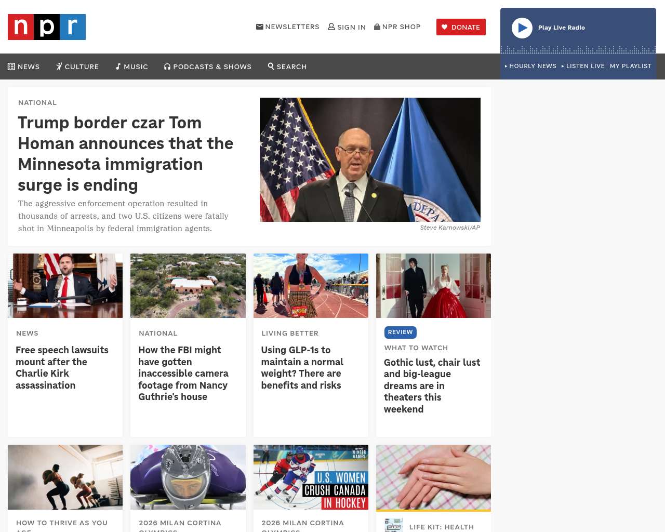Click the Culture menu icon
Image resolution: width=665 pixels, height=532 pixels.
(x=59, y=66)
